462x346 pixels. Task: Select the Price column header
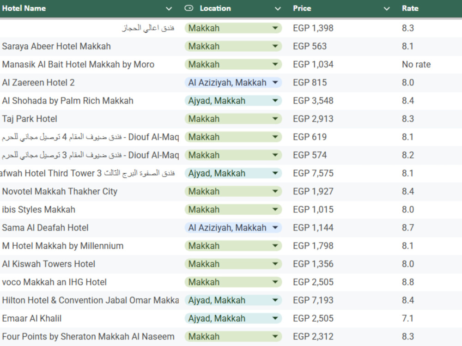[302, 8]
